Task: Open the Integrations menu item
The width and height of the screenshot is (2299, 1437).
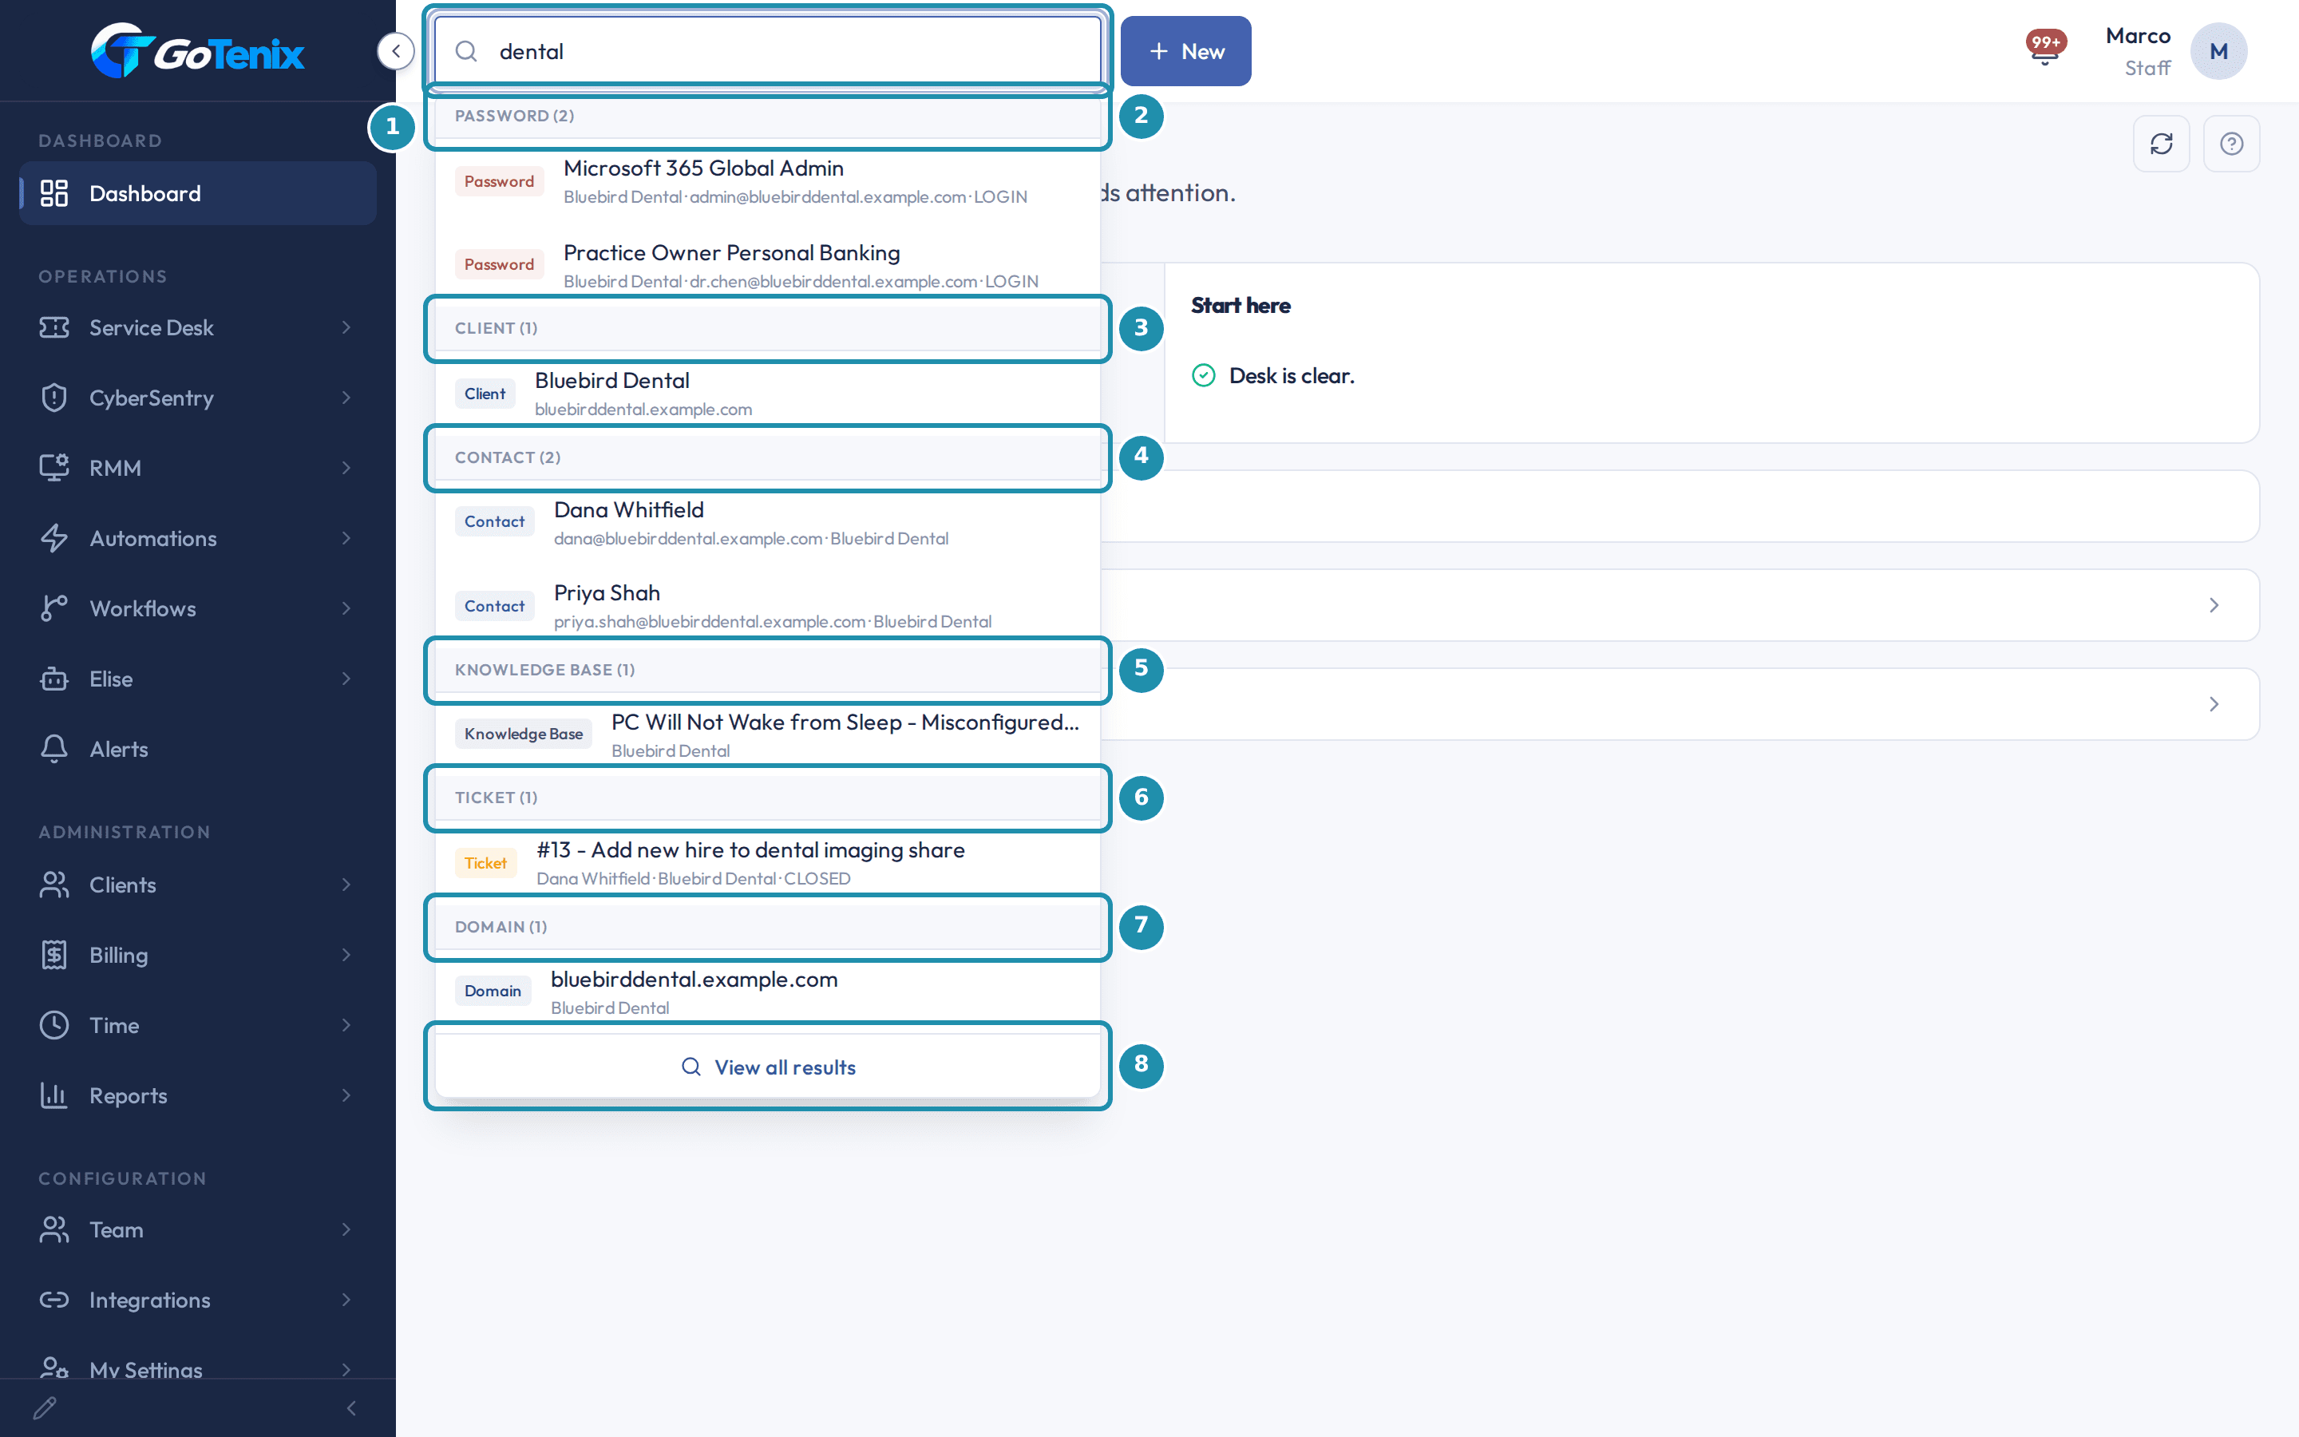Action: [198, 1299]
